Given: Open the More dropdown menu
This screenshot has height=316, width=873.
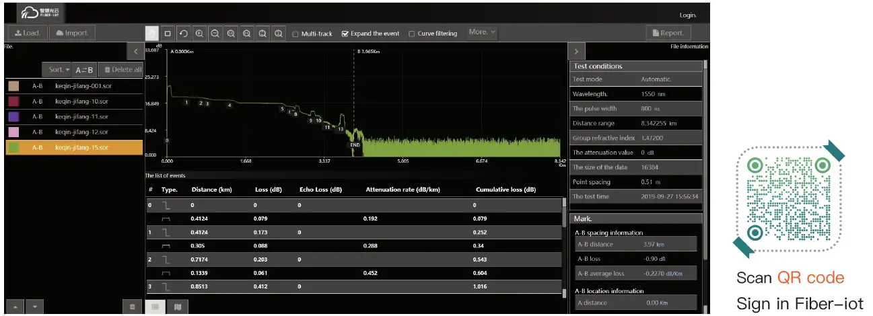Looking at the screenshot, I should [x=482, y=32].
